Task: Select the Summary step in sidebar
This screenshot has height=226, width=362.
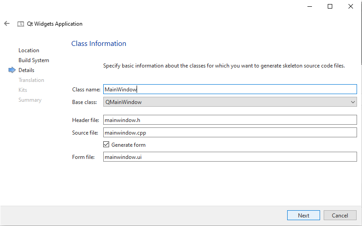Action: point(30,100)
